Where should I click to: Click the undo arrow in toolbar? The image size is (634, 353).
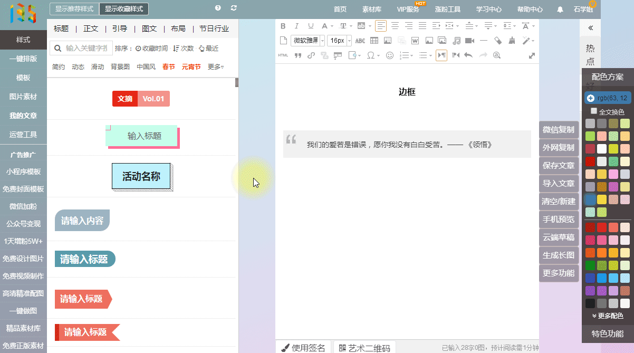pyautogui.click(x=468, y=55)
